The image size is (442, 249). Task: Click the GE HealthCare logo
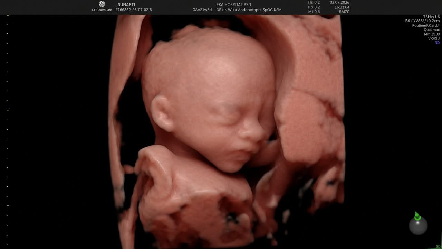coord(102,7)
